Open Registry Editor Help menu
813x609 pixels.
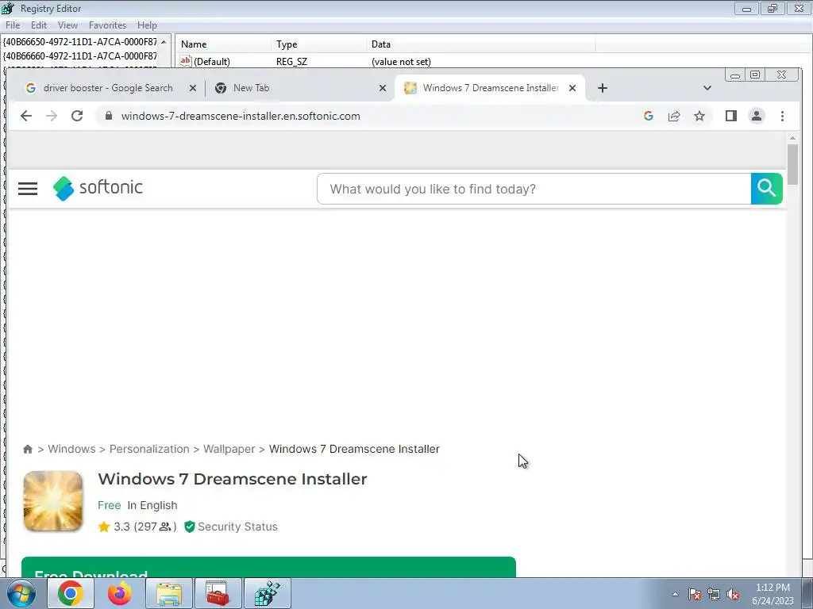point(147,25)
